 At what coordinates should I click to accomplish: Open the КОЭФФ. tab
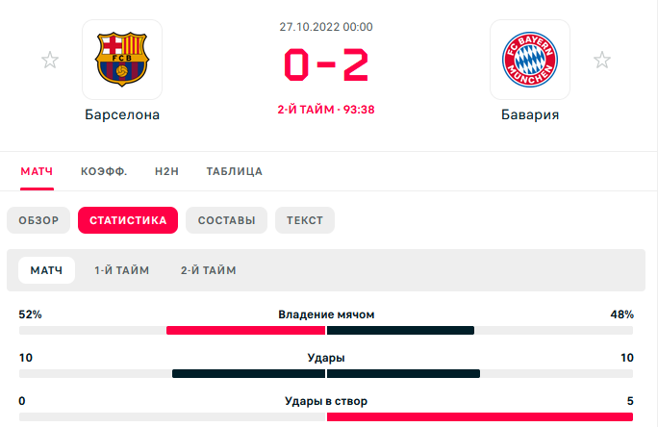click(x=104, y=171)
